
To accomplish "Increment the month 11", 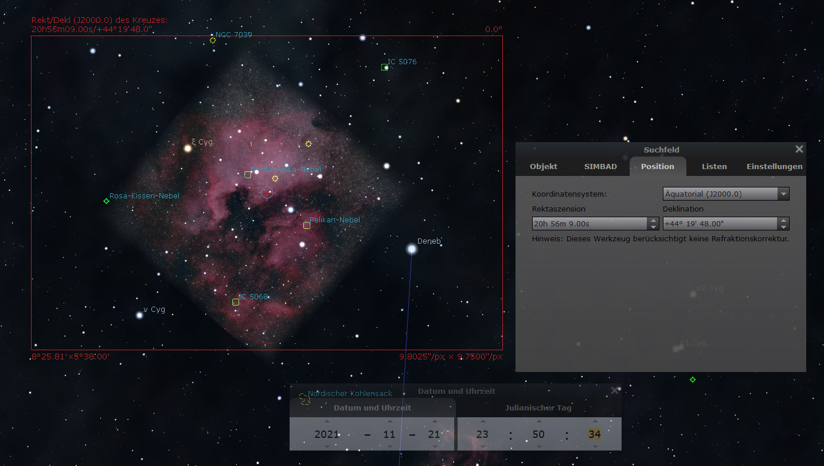I will 389,421.
